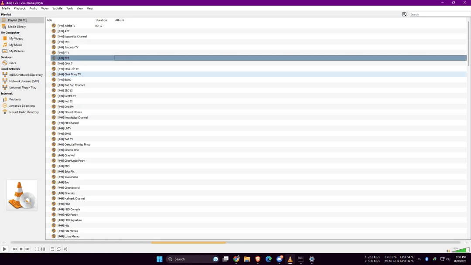
Task: Open the Video menu
Action: (45, 8)
